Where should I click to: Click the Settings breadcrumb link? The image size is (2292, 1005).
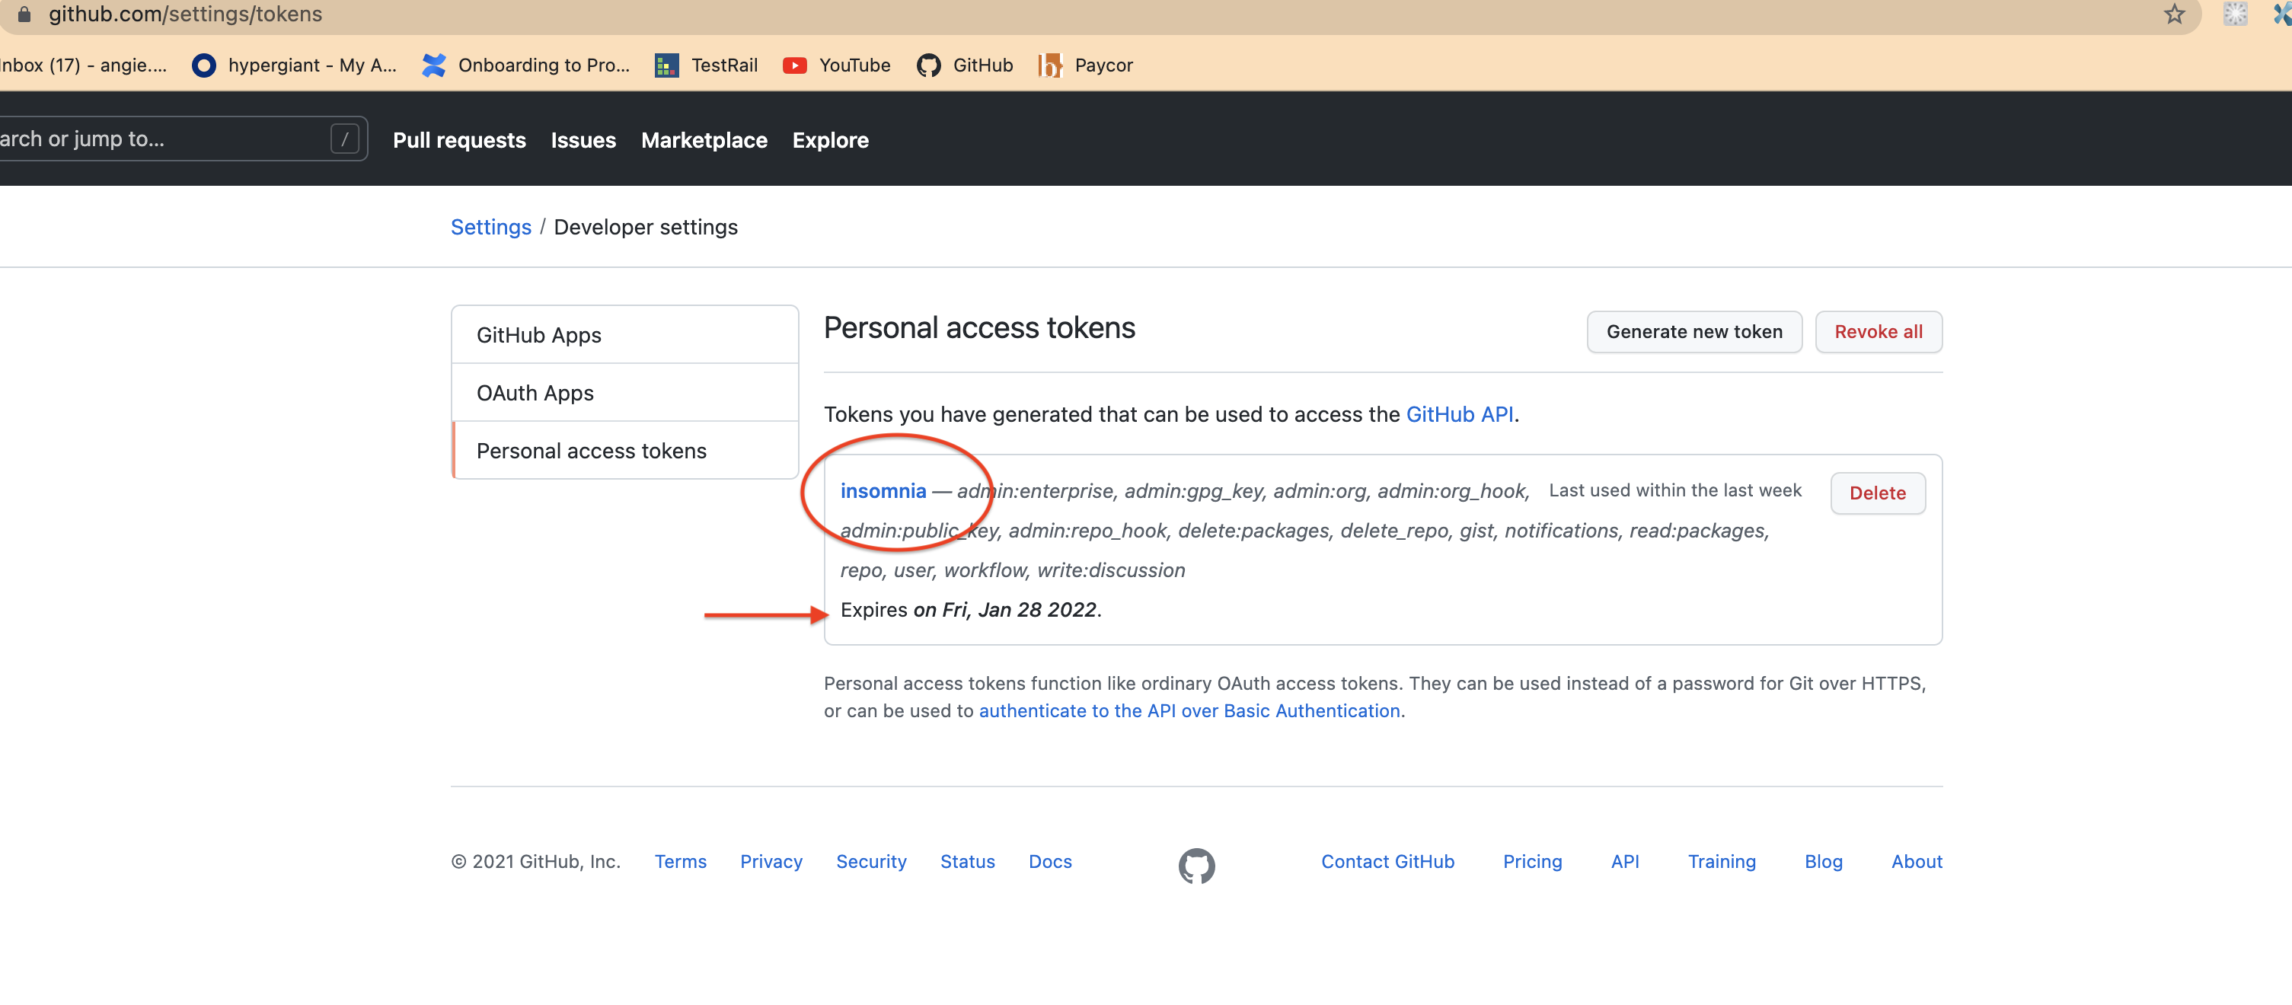pos(490,227)
